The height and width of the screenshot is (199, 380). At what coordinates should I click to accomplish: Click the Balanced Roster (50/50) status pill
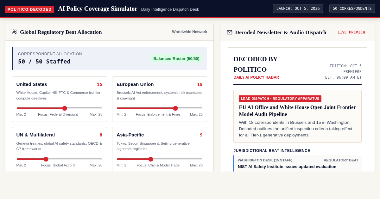click(x=176, y=58)
